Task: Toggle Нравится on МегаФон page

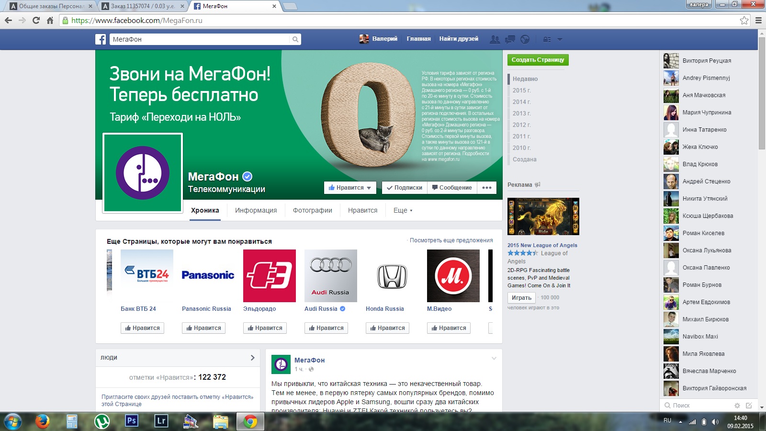Action: (x=350, y=188)
